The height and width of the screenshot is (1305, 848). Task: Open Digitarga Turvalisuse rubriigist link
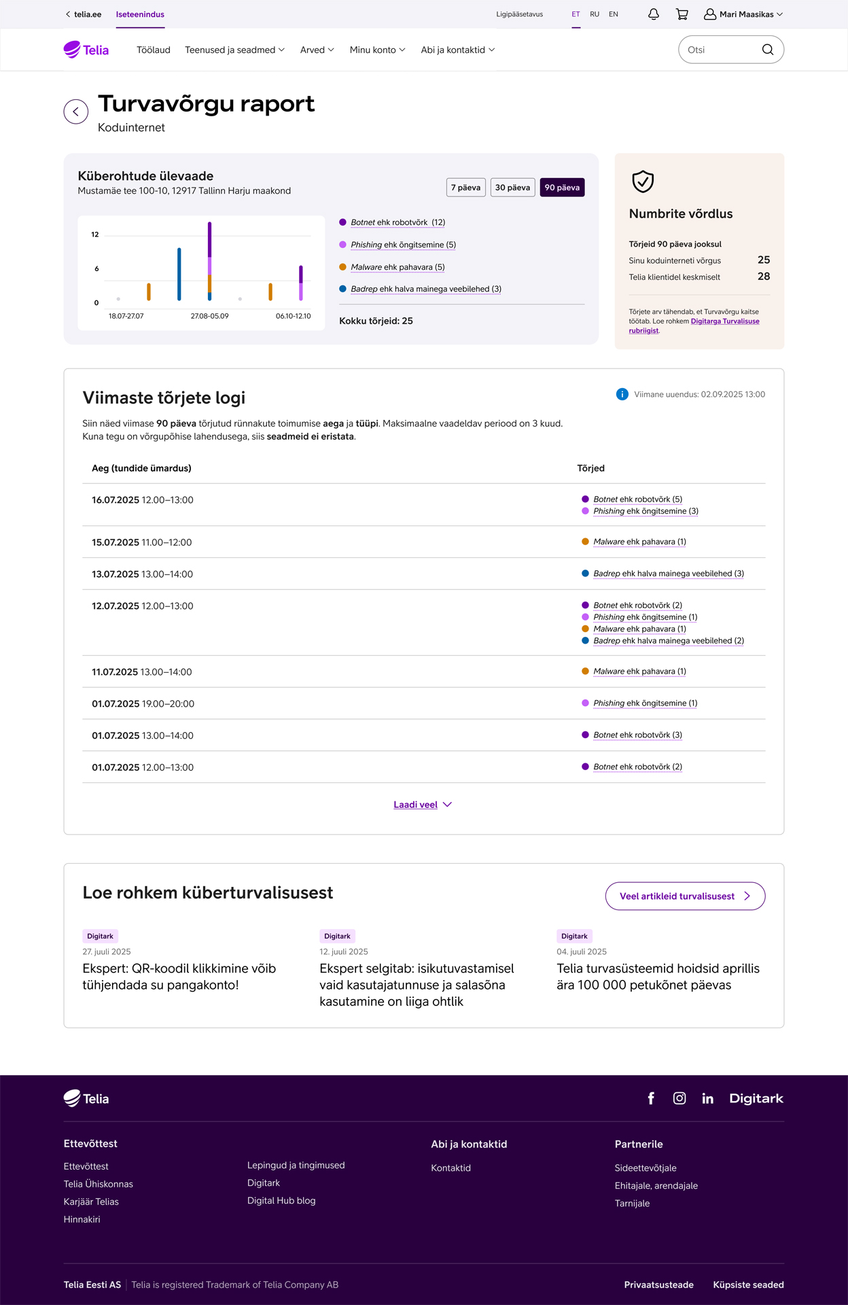(x=724, y=321)
